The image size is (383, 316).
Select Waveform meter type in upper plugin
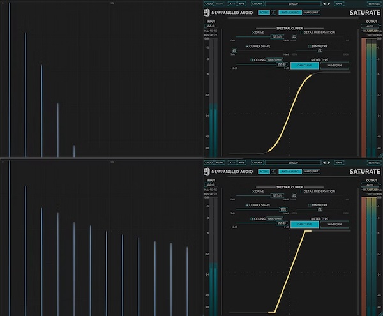pos(334,66)
